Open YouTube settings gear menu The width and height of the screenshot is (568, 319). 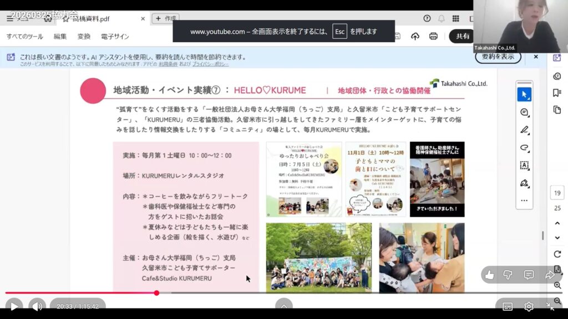[x=529, y=306]
